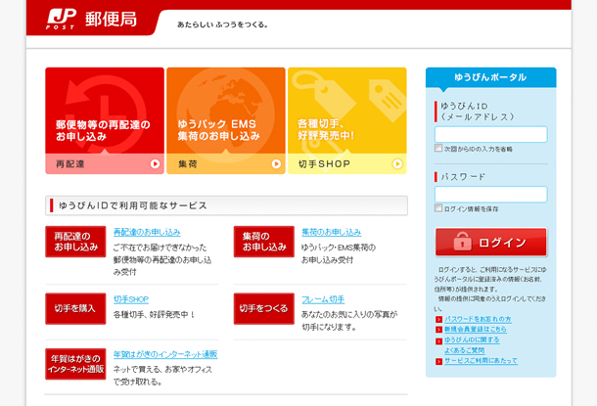Click the red 年賀はがきのインターネット通販 button
This screenshot has height=406, width=597.
[x=75, y=364]
